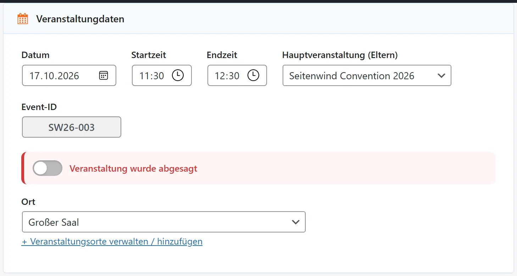Click the Event-ID field SW26-003
This screenshot has width=517, height=276.
(72, 127)
